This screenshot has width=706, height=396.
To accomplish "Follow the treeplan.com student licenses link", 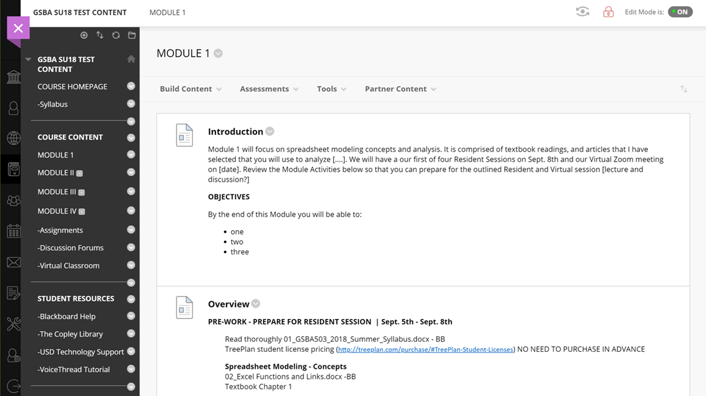I will tap(425, 349).
